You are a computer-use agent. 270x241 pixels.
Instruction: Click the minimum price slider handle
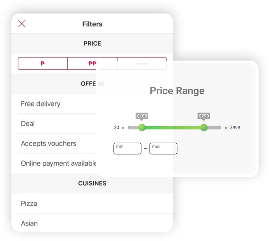point(142,128)
